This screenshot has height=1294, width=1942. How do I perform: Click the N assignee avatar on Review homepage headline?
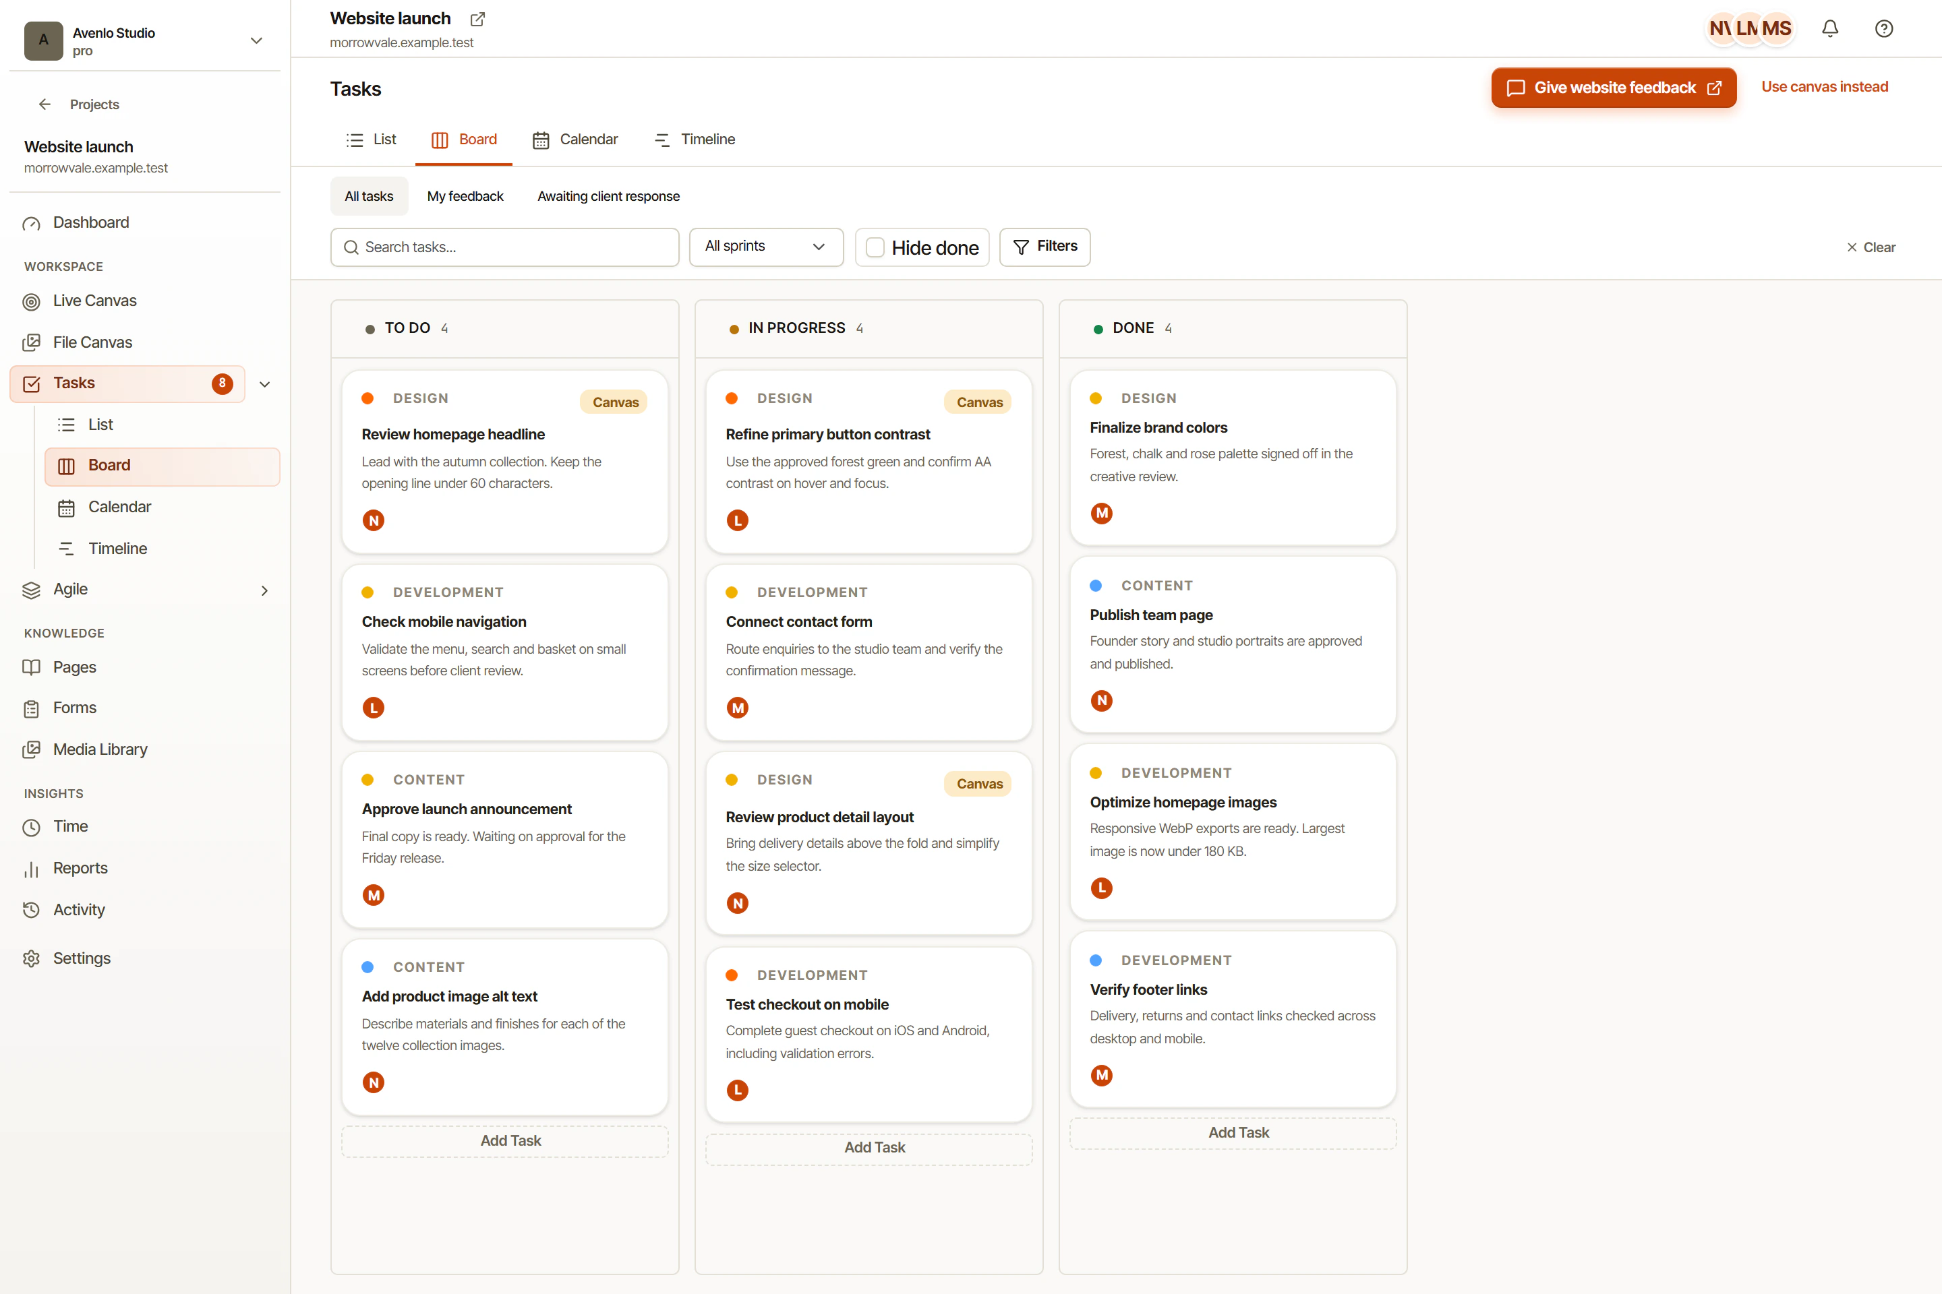coord(373,521)
